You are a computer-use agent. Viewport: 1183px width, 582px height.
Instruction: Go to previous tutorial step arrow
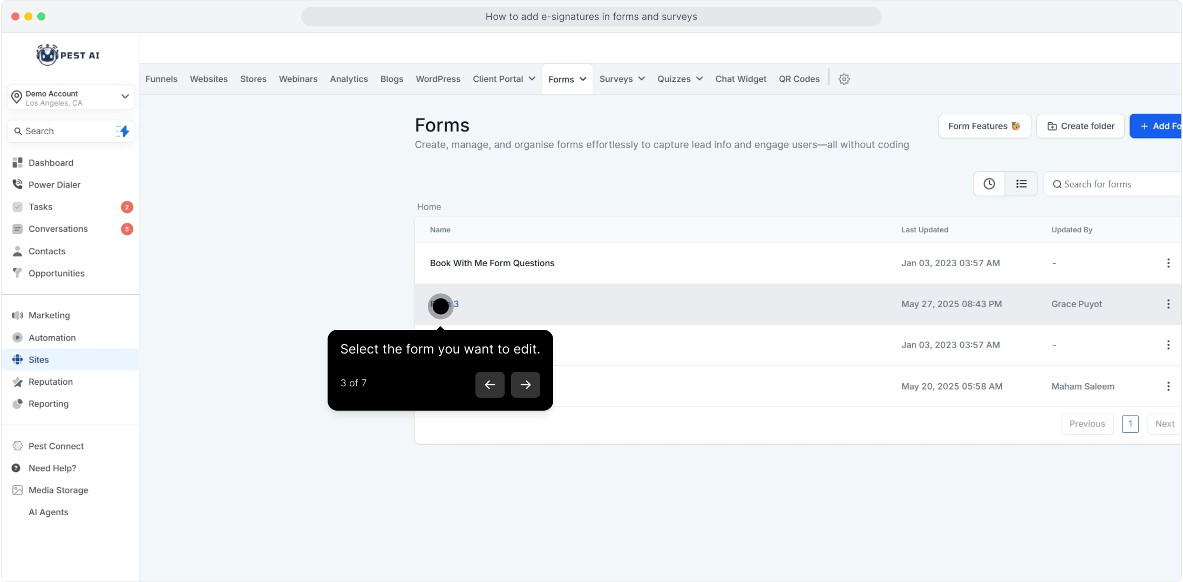(x=490, y=385)
